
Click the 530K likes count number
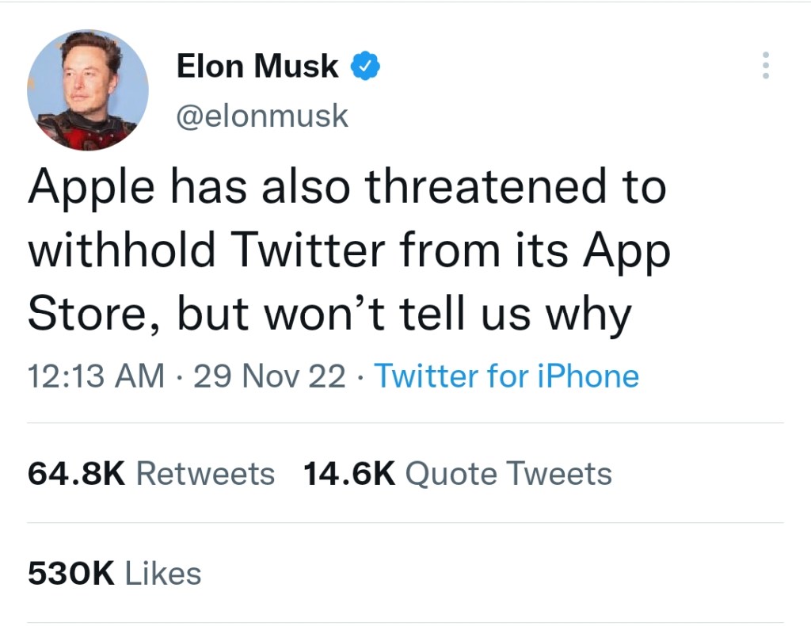pos(71,573)
